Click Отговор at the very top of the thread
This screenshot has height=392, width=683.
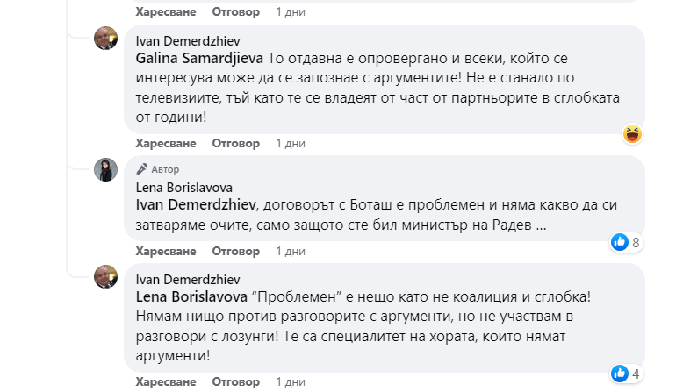(x=236, y=12)
